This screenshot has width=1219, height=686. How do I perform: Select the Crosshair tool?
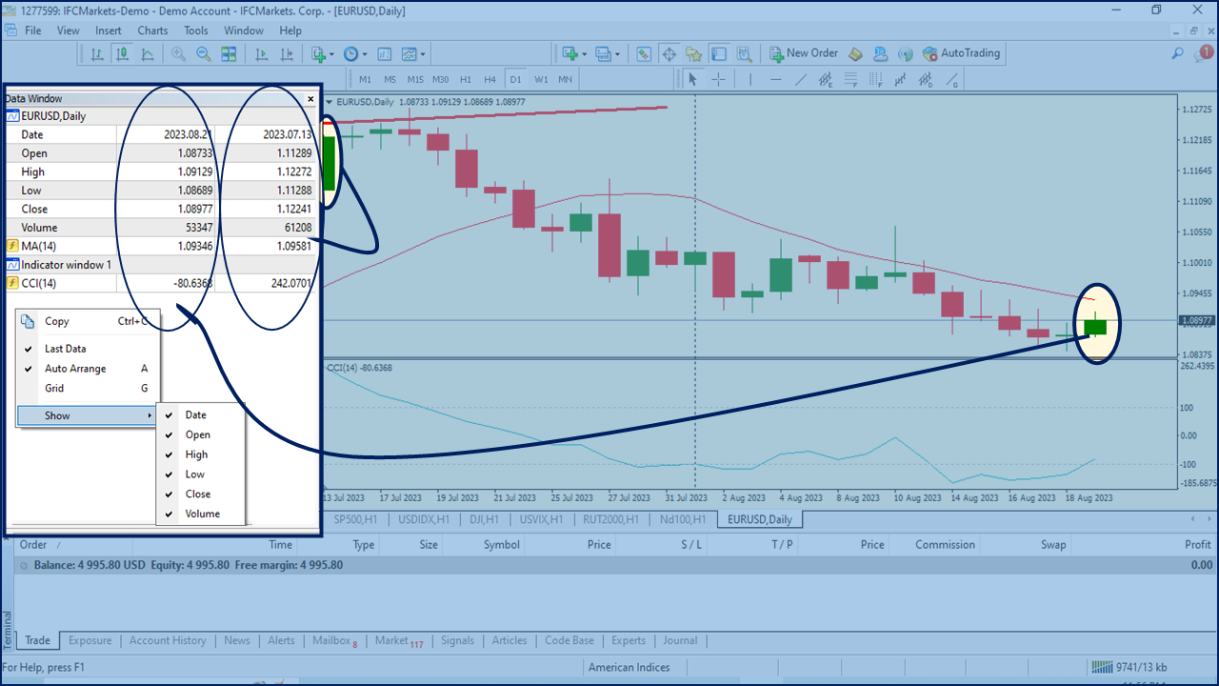coord(717,79)
